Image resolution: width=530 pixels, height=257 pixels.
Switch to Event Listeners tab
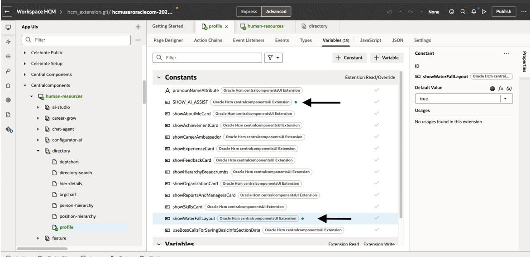coord(248,40)
